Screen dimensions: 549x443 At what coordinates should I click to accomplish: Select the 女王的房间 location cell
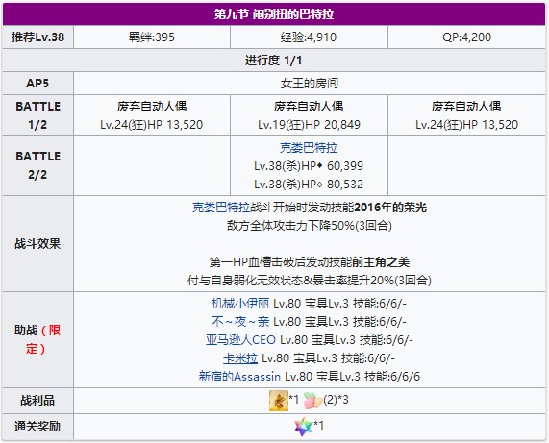click(x=310, y=84)
